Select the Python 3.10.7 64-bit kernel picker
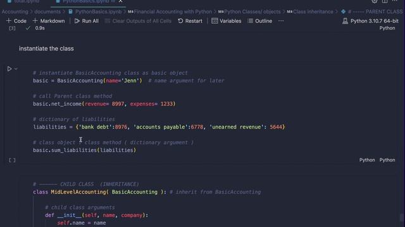Screen dimensions: 405x227 [x=370, y=21]
